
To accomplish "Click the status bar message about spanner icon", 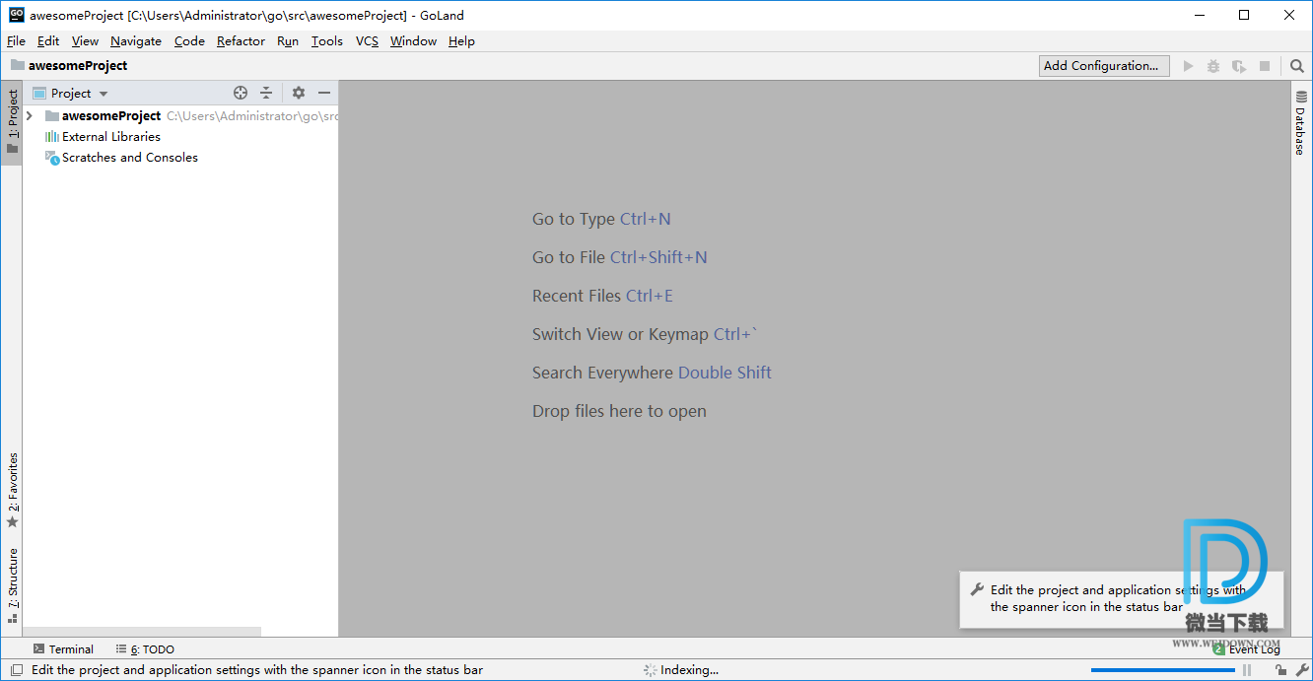I will pyautogui.click(x=257, y=670).
